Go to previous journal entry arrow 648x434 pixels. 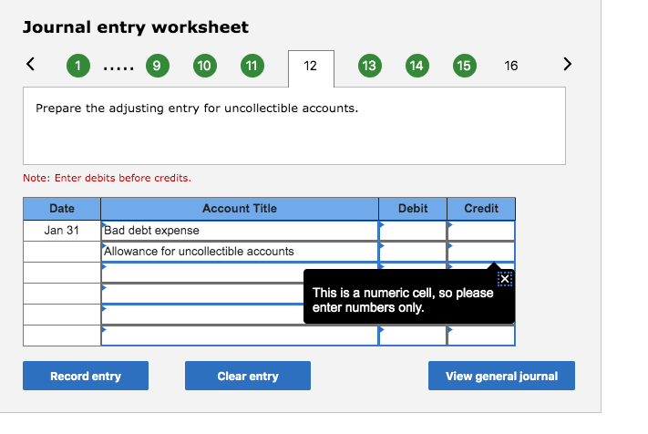click(x=31, y=64)
